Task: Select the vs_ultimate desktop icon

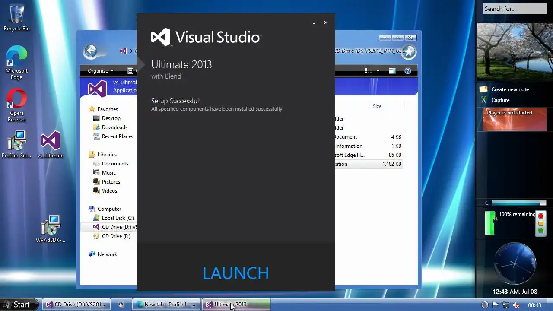Action: 51,145
